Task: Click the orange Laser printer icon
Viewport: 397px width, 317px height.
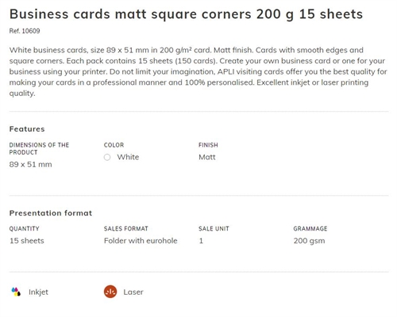Action: click(x=110, y=292)
